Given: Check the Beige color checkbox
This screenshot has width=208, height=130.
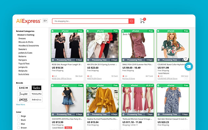Looking at the screenshot, I should click(x=18, y=116).
